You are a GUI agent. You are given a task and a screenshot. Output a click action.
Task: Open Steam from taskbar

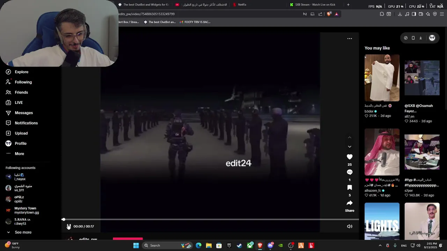(239, 245)
